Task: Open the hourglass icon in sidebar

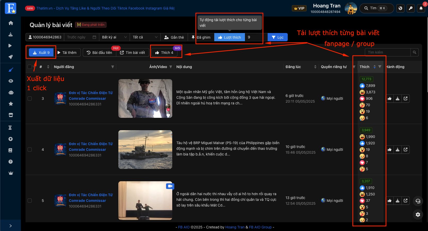Action: [10, 128]
